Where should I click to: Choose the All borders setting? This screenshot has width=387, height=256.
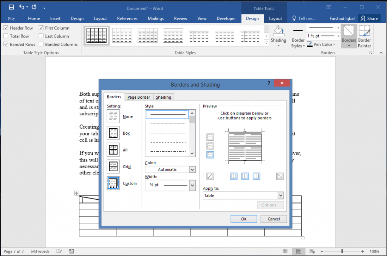pos(113,149)
